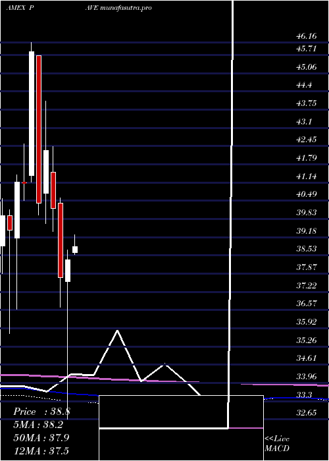Click the 43.1 price axis label

(304, 122)
